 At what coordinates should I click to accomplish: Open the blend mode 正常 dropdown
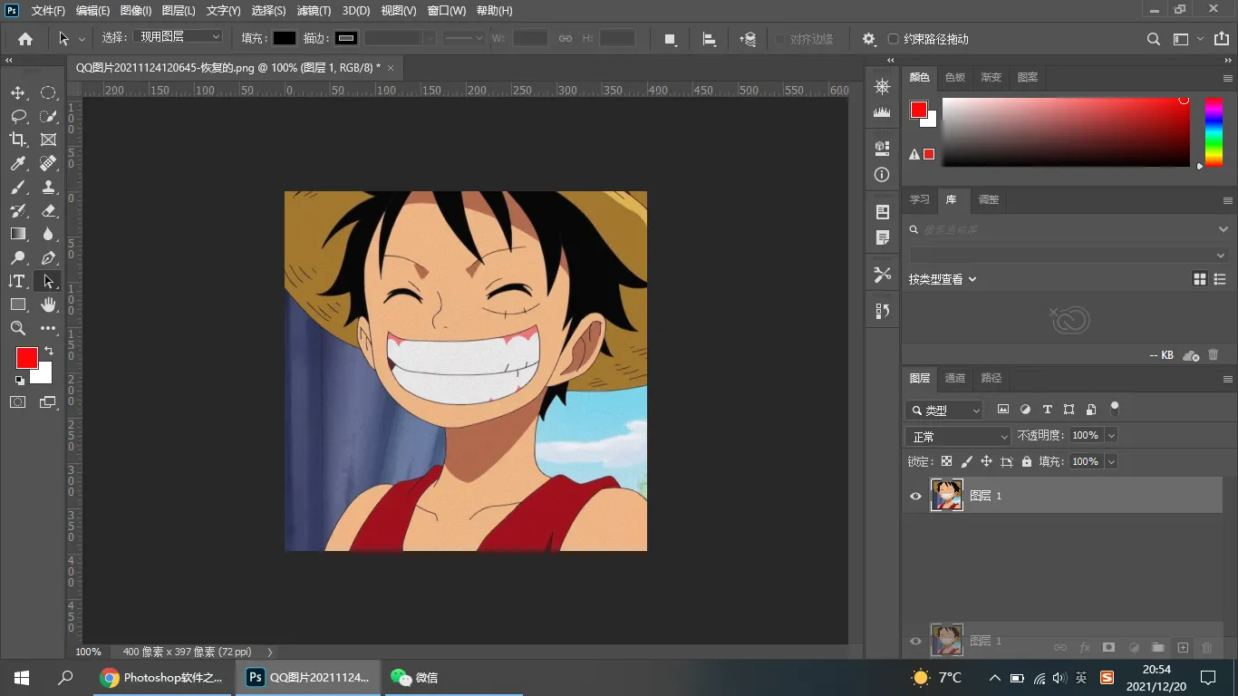pyautogui.click(x=958, y=437)
